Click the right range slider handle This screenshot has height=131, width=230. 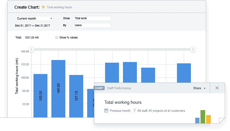pos(193,49)
